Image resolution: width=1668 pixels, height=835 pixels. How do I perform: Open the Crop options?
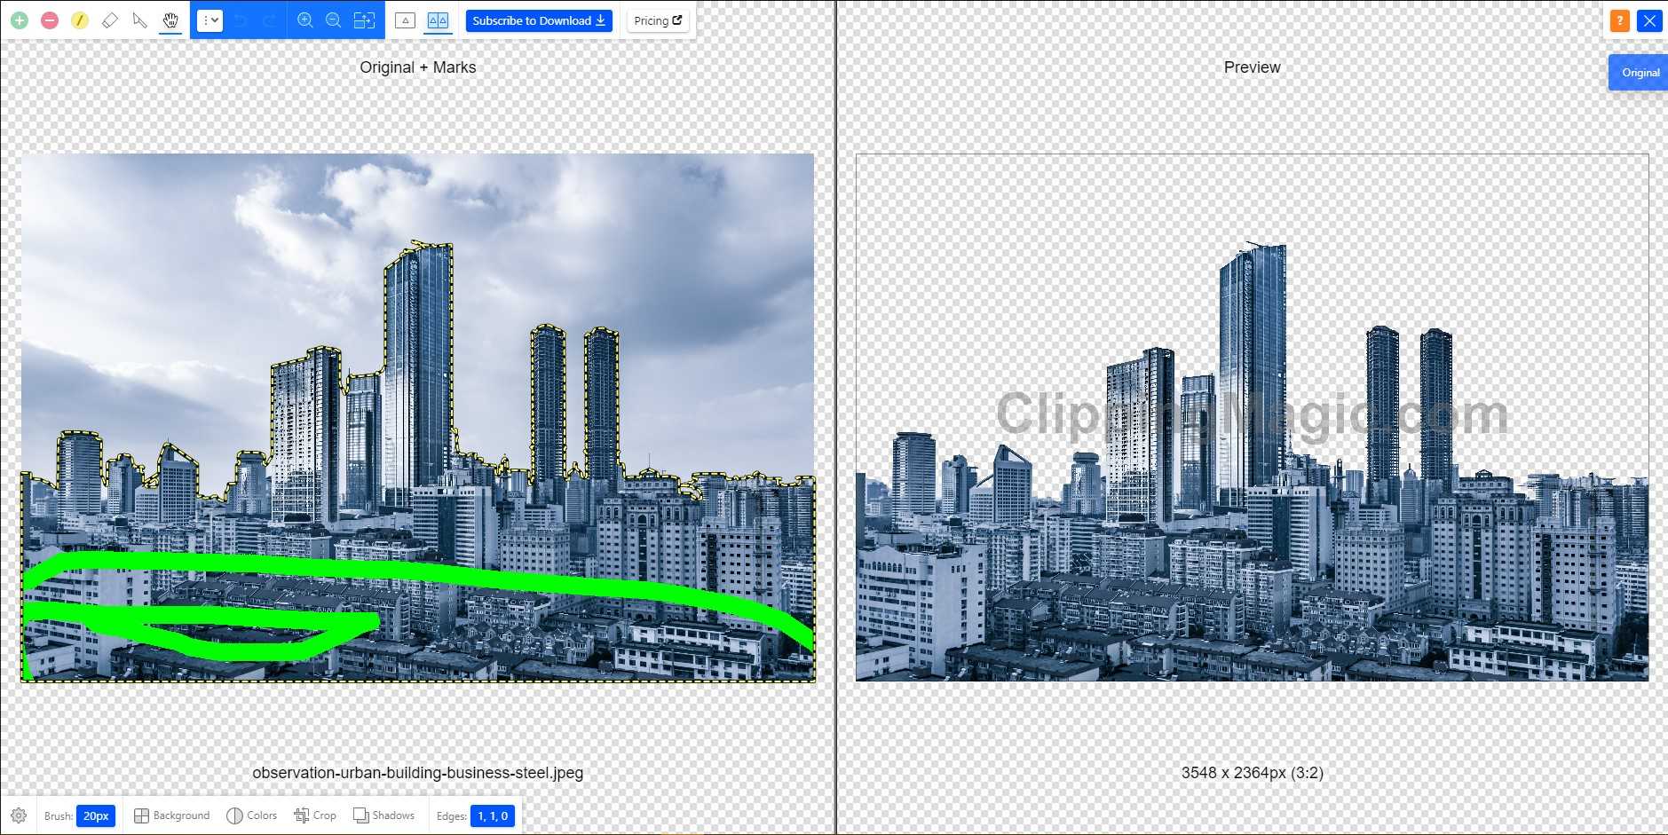[315, 815]
